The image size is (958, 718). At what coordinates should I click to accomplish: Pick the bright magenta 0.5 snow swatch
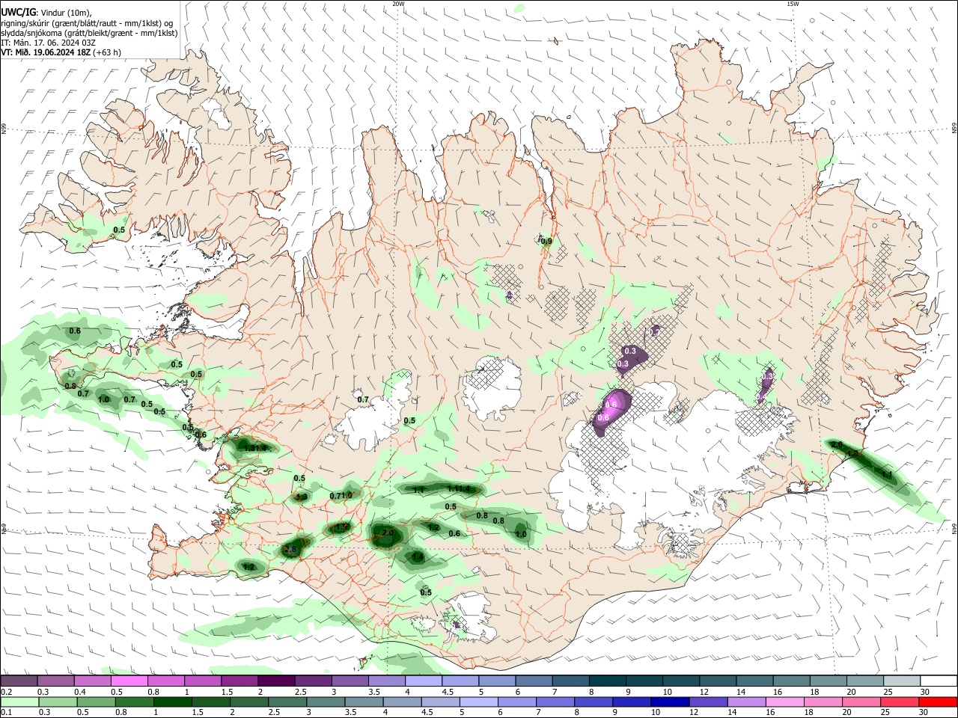(x=129, y=681)
